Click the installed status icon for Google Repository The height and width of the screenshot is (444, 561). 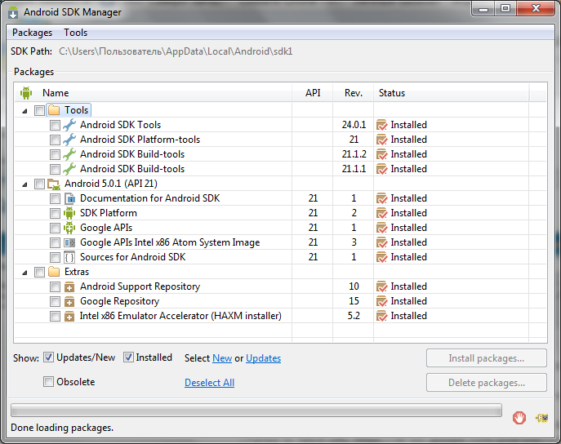pos(381,301)
